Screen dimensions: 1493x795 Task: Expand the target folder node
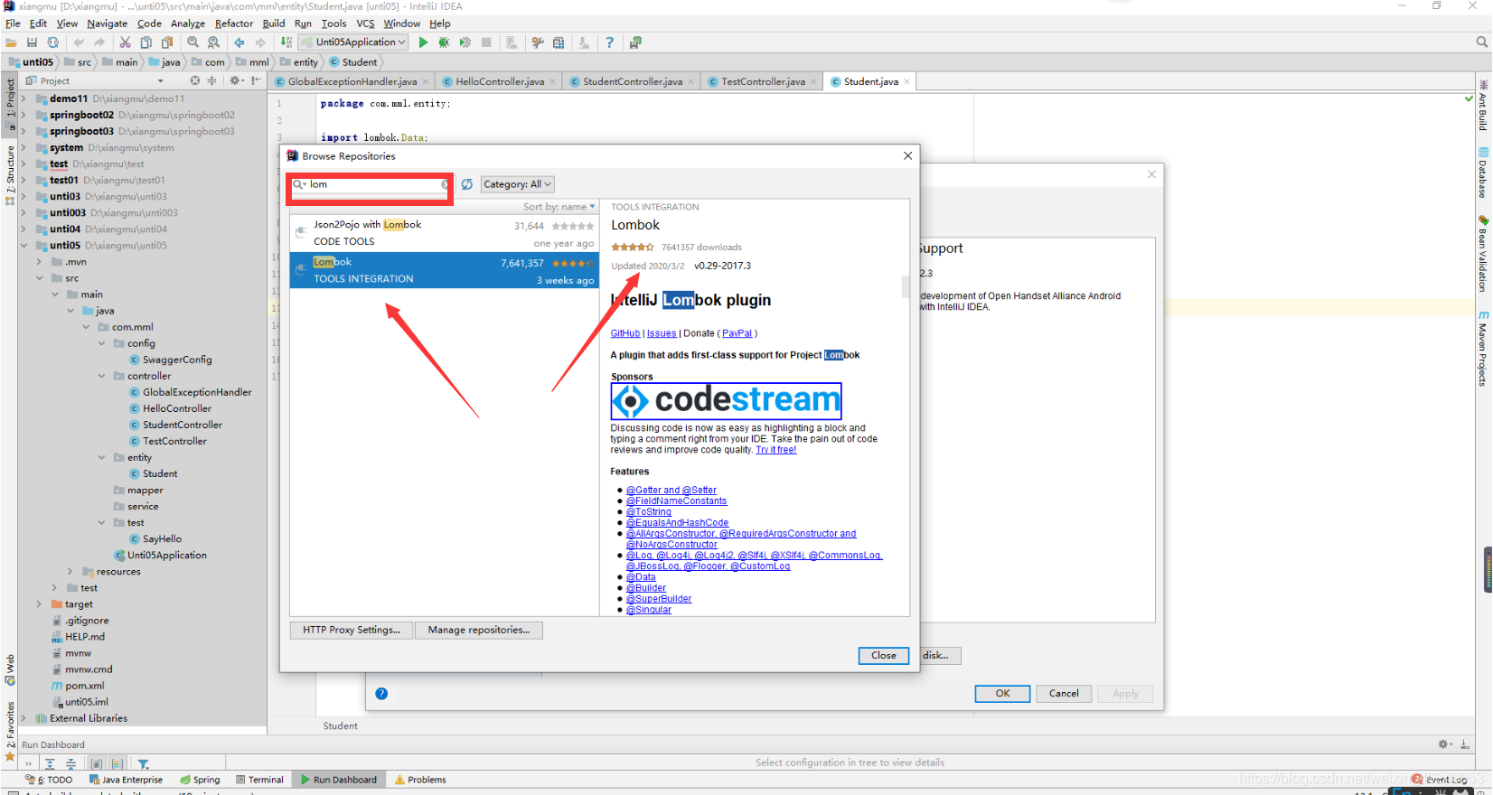(39, 604)
